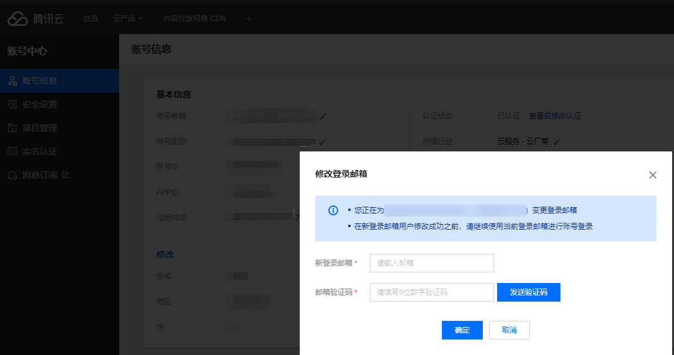Focus the 新登录邮箱 input field

pos(431,263)
